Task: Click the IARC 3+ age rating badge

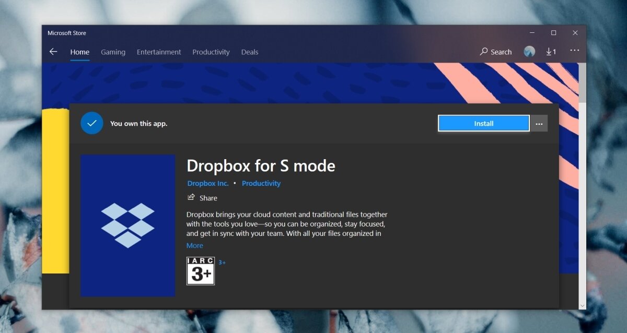Action: (x=200, y=271)
